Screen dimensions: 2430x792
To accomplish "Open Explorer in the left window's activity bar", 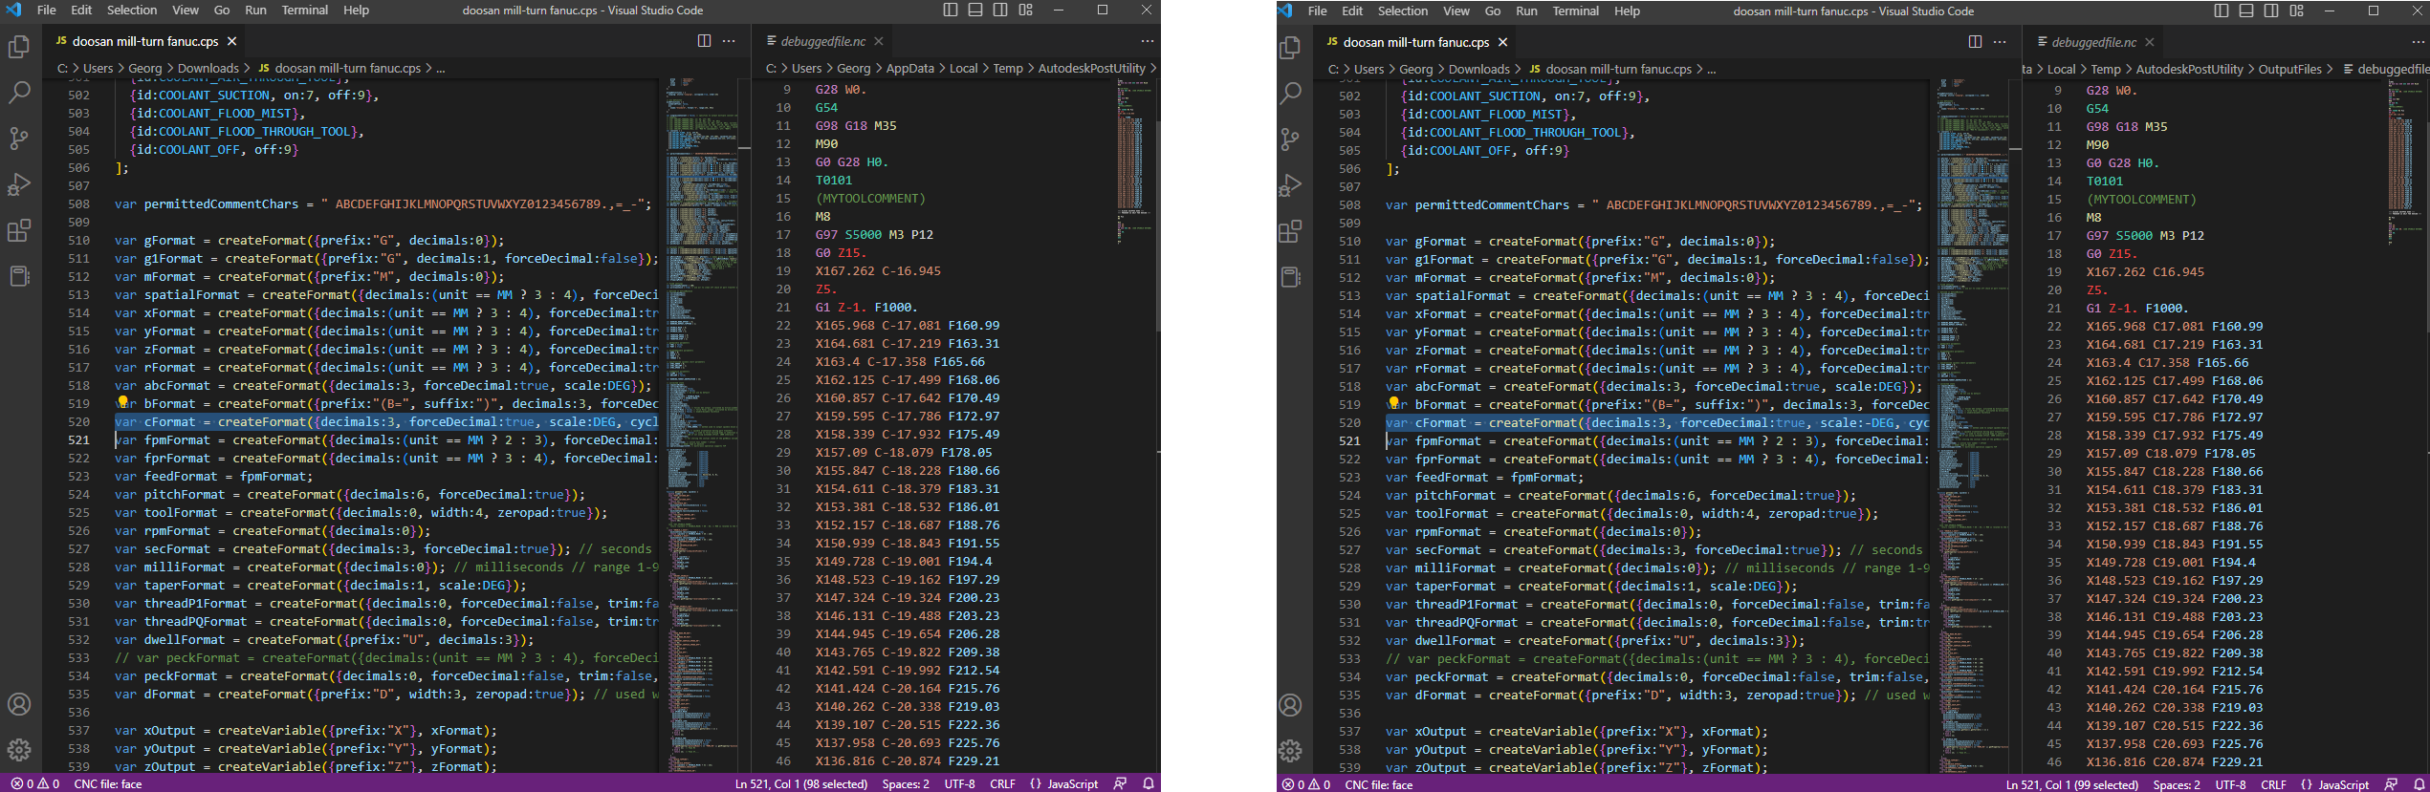I will 19,47.
